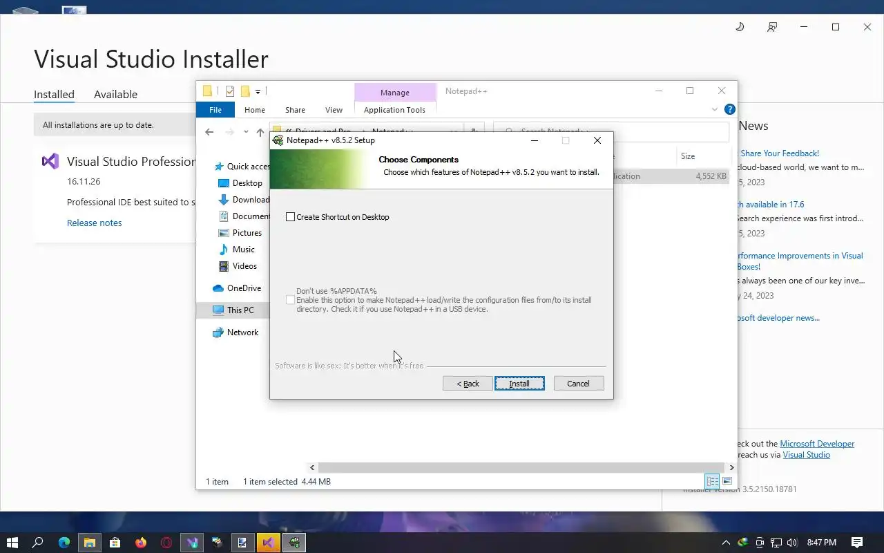
Task: Open Pictures in the navigation pane
Action: point(240,233)
